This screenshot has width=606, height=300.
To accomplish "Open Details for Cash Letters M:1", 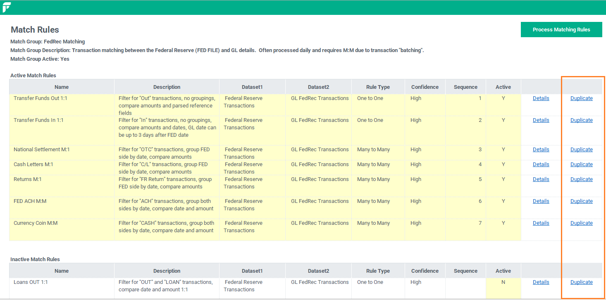I will tap(541, 164).
